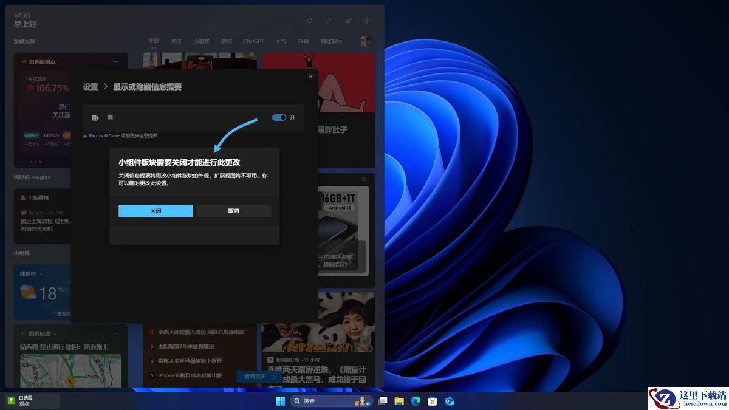
Task: Go back to 设置 in the breadcrumb
Action: point(91,87)
